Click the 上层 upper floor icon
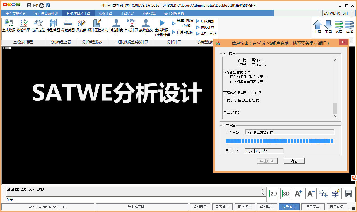Screen dimensions: 357x212 pos(318,26)
